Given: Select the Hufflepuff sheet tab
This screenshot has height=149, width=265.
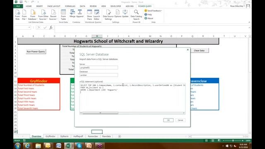Looking at the screenshot, I should click(78, 136).
